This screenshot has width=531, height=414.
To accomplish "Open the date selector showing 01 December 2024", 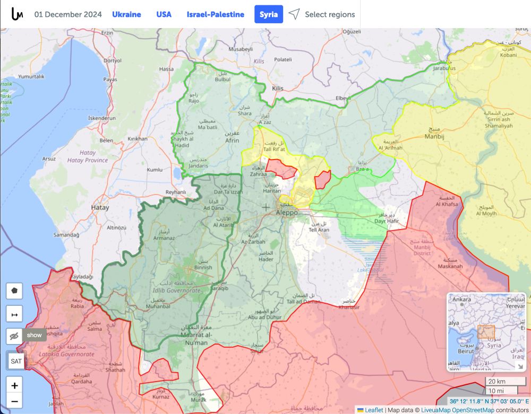I will [x=68, y=14].
